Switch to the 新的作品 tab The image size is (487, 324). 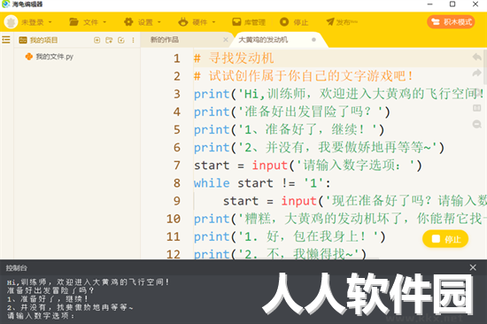coord(165,40)
